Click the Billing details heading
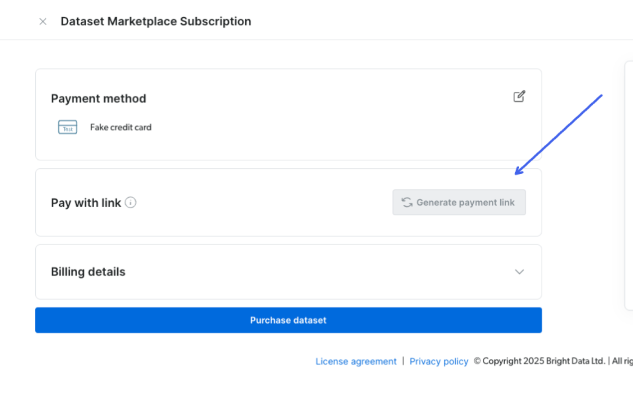 [x=88, y=272]
